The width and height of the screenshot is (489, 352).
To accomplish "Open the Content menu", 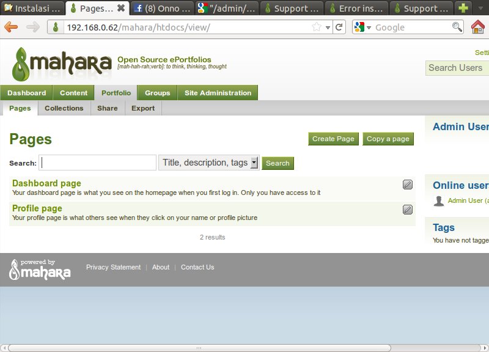I will [73, 93].
